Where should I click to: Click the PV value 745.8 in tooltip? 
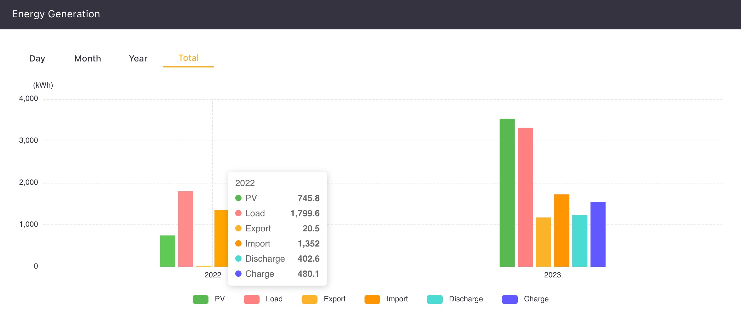[x=308, y=198]
